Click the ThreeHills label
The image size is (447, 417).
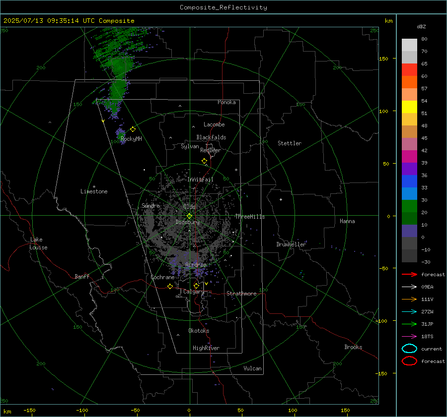[250, 217]
